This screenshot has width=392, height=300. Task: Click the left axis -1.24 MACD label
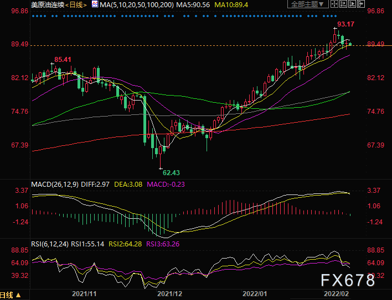click(x=20, y=222)
